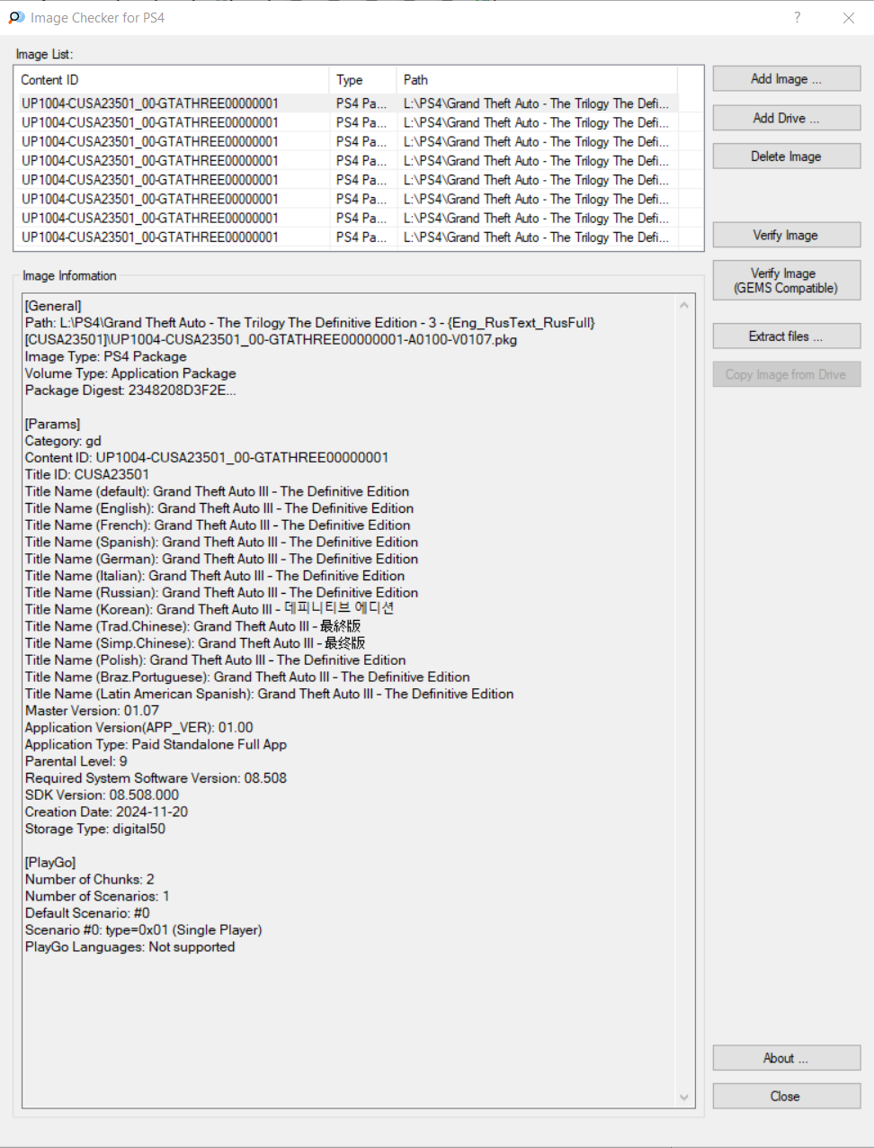Click the scroll down arrow in Image Information

(x=684, y=1097)
